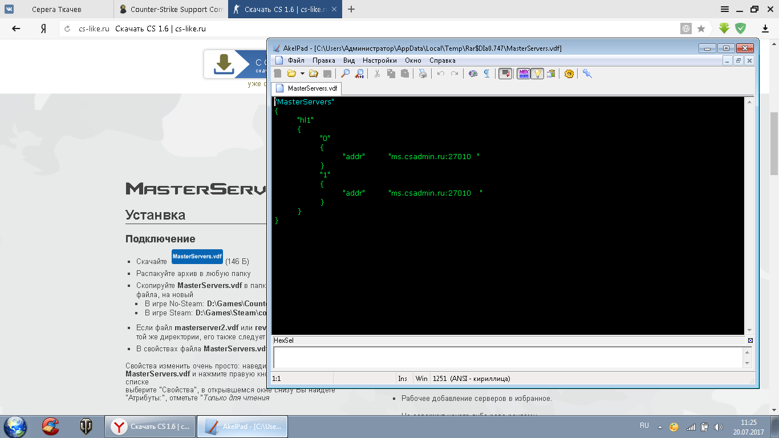Image resolution: width=779 pixels, height=438 pixels.
Task: Click the Undo arrow icon
Action: tap(441, 74)
